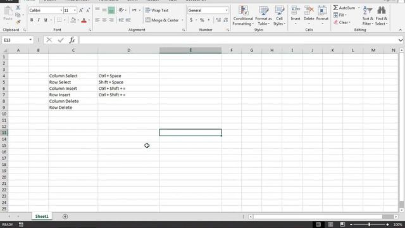Apply red Font Color

84,20
